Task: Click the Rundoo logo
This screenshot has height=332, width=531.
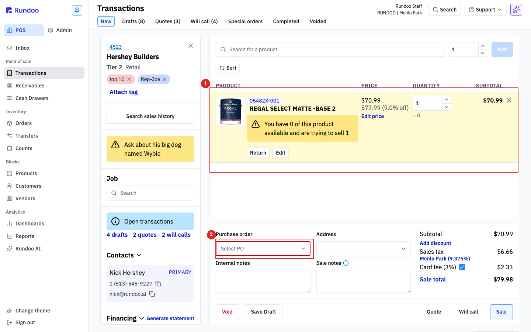Action: pyautogui.click(x=22, y=10)
